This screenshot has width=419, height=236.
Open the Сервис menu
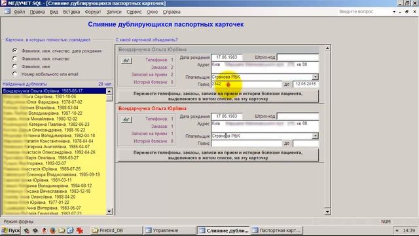click(134, 12)
